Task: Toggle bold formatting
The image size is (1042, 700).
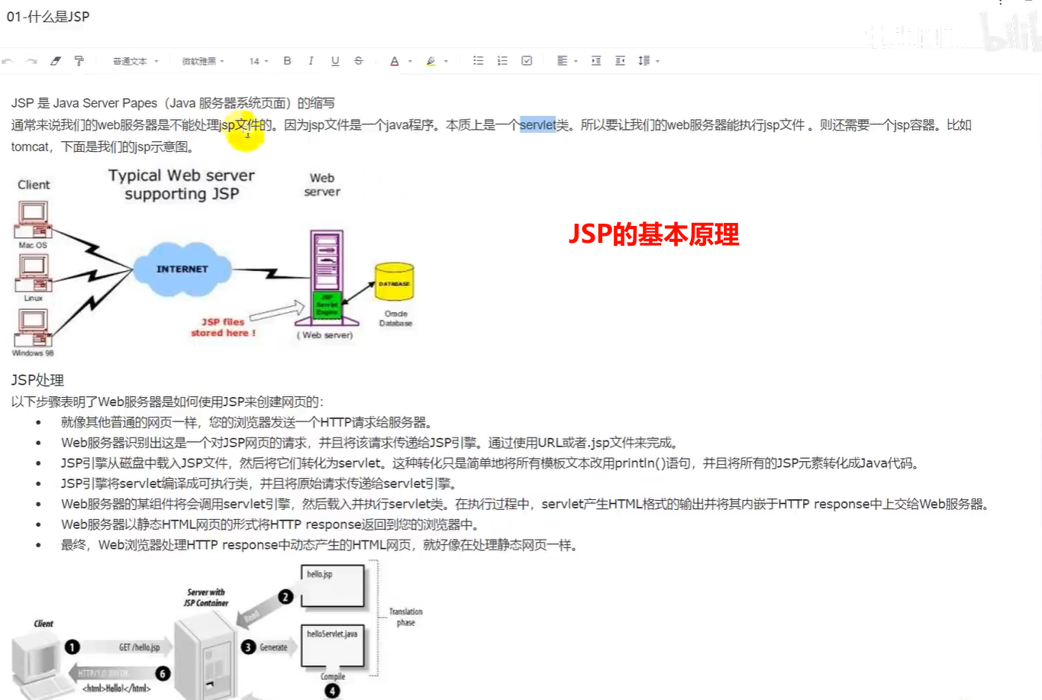Action: click(x=287, y=61)
